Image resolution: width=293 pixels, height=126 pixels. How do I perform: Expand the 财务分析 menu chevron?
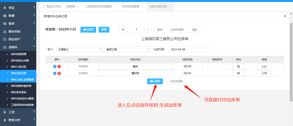(x=34, y=119)
